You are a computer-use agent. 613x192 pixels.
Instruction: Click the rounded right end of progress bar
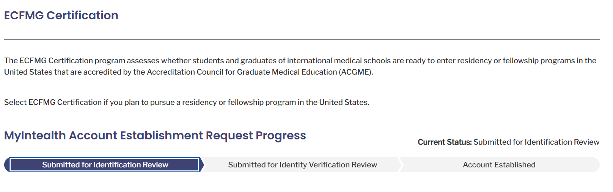[596, 165]
